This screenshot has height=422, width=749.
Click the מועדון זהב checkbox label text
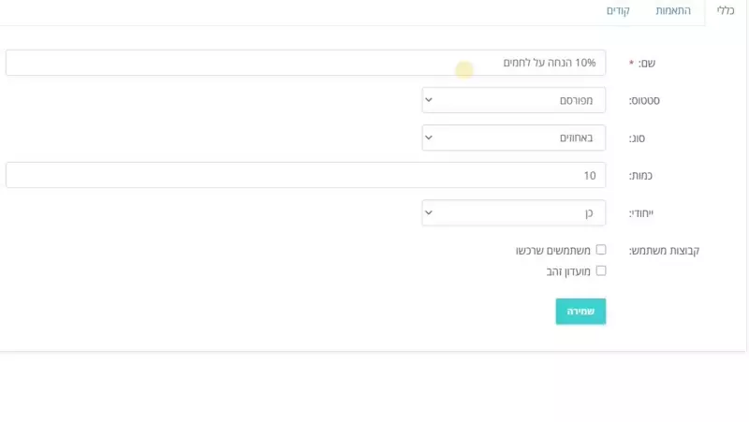pyautogui.click(x=568, y=271)
